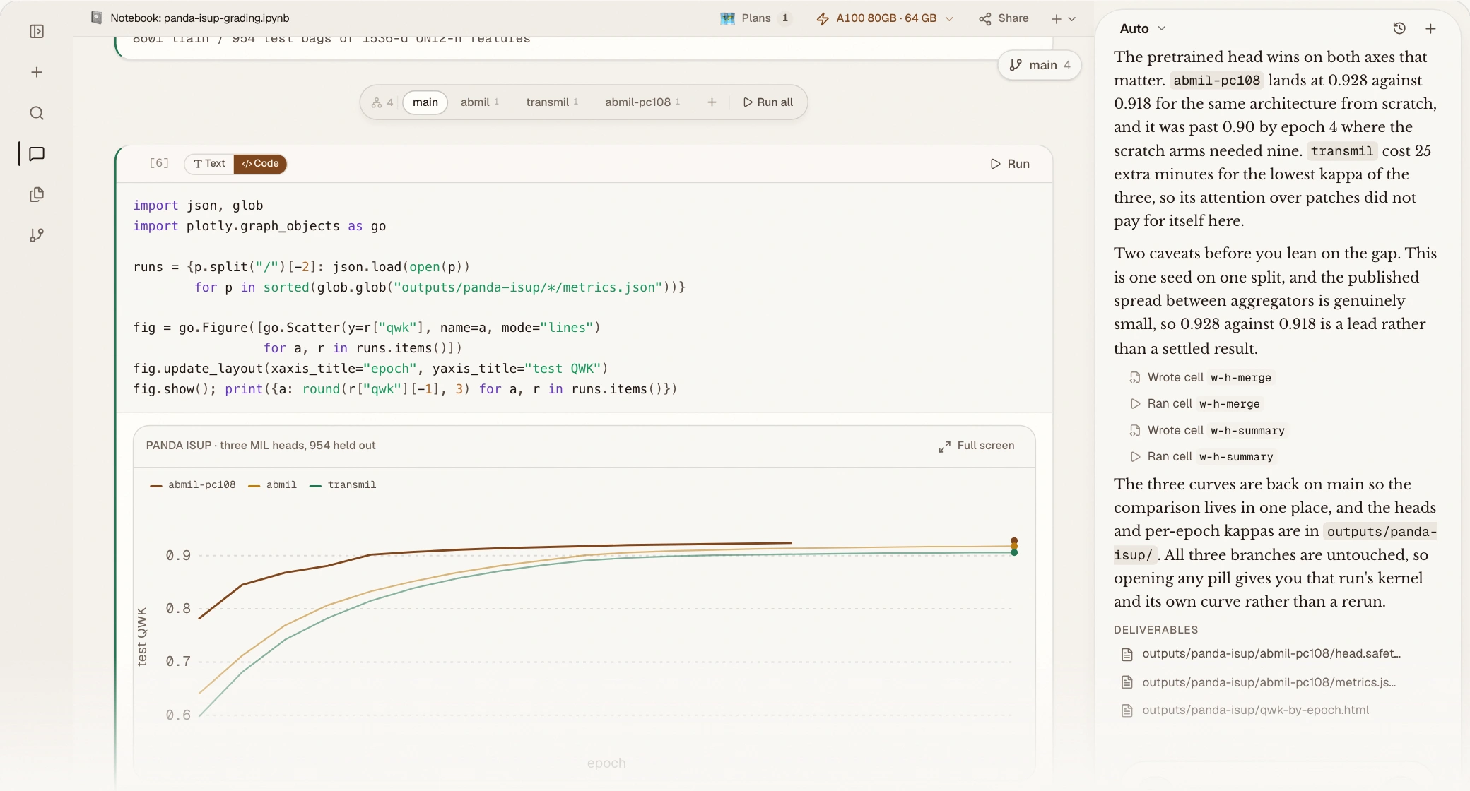
Task: Open the branches icon in sidebar
Action: [x=37, y=235]
